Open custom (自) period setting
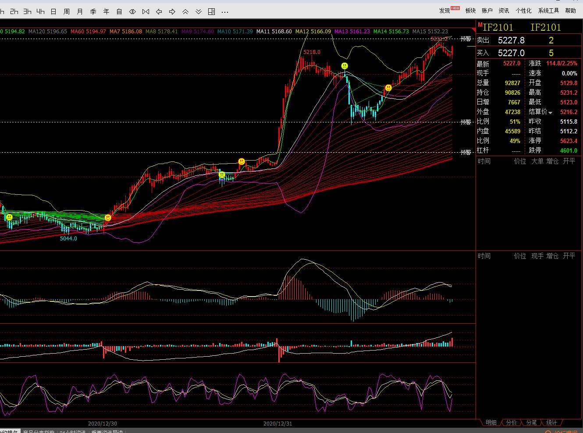This screenshot has height=433, width=583. [119, 11]
